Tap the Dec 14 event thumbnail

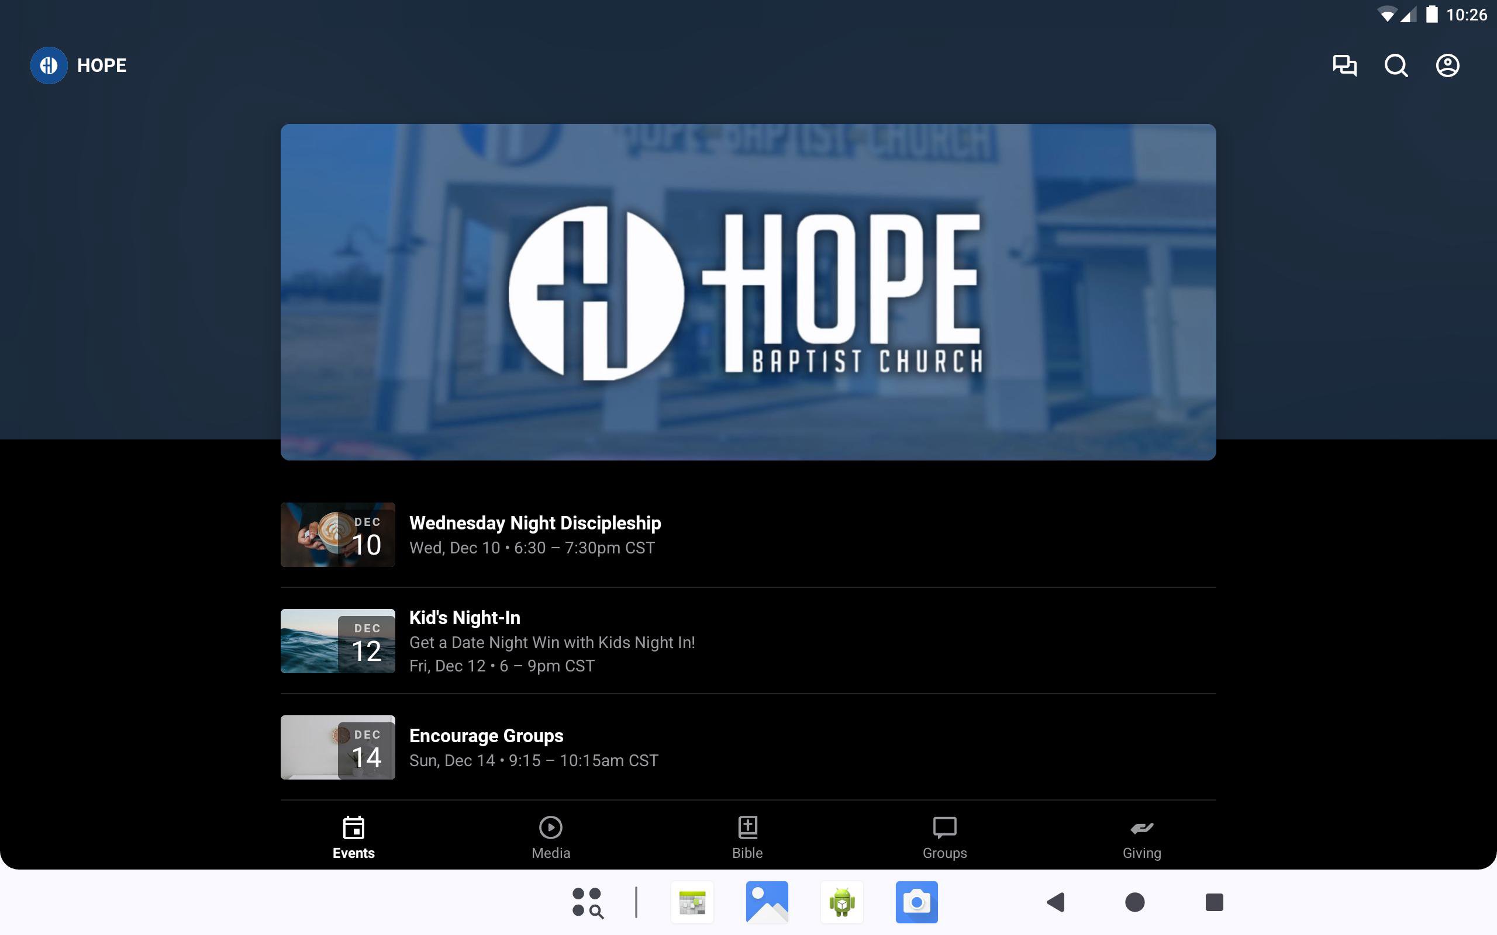pos(338,747)
